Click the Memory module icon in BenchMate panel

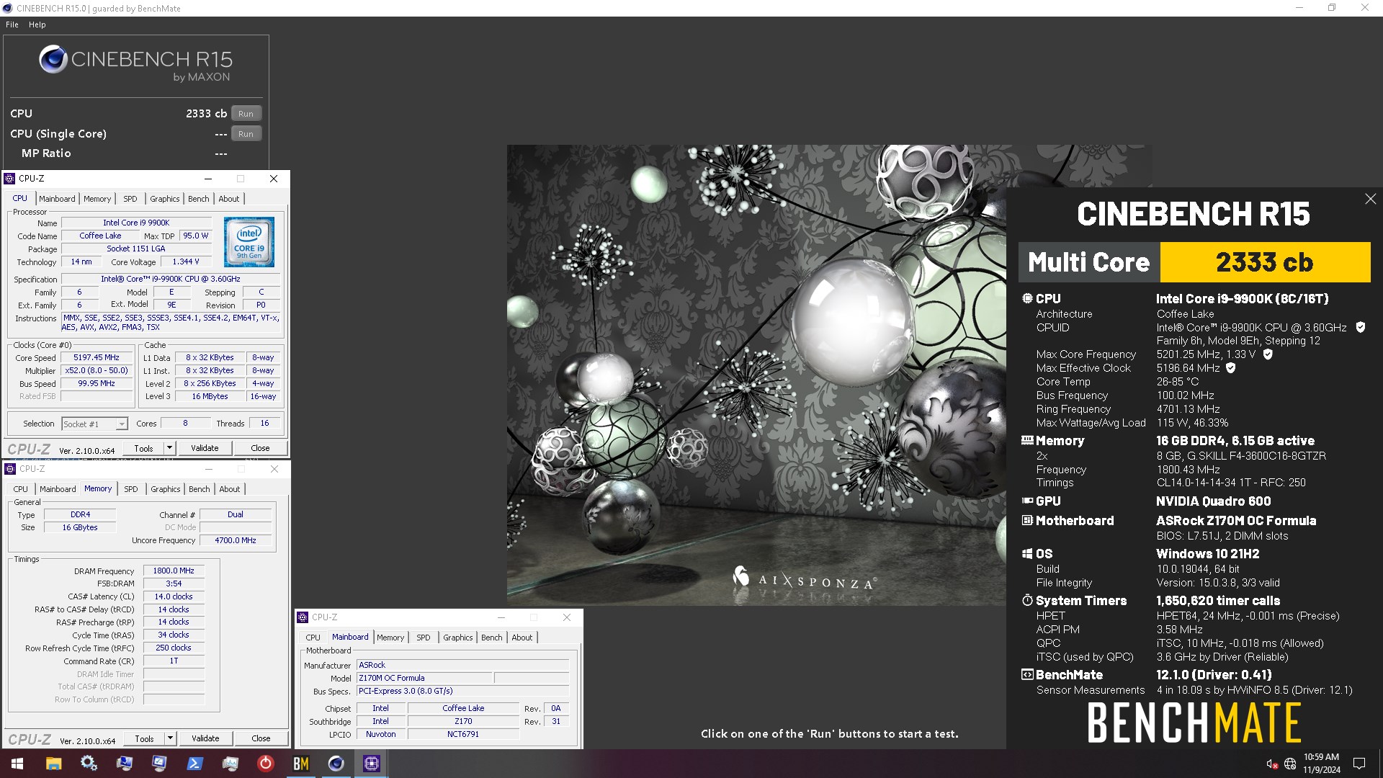[x=1027, y=440]
